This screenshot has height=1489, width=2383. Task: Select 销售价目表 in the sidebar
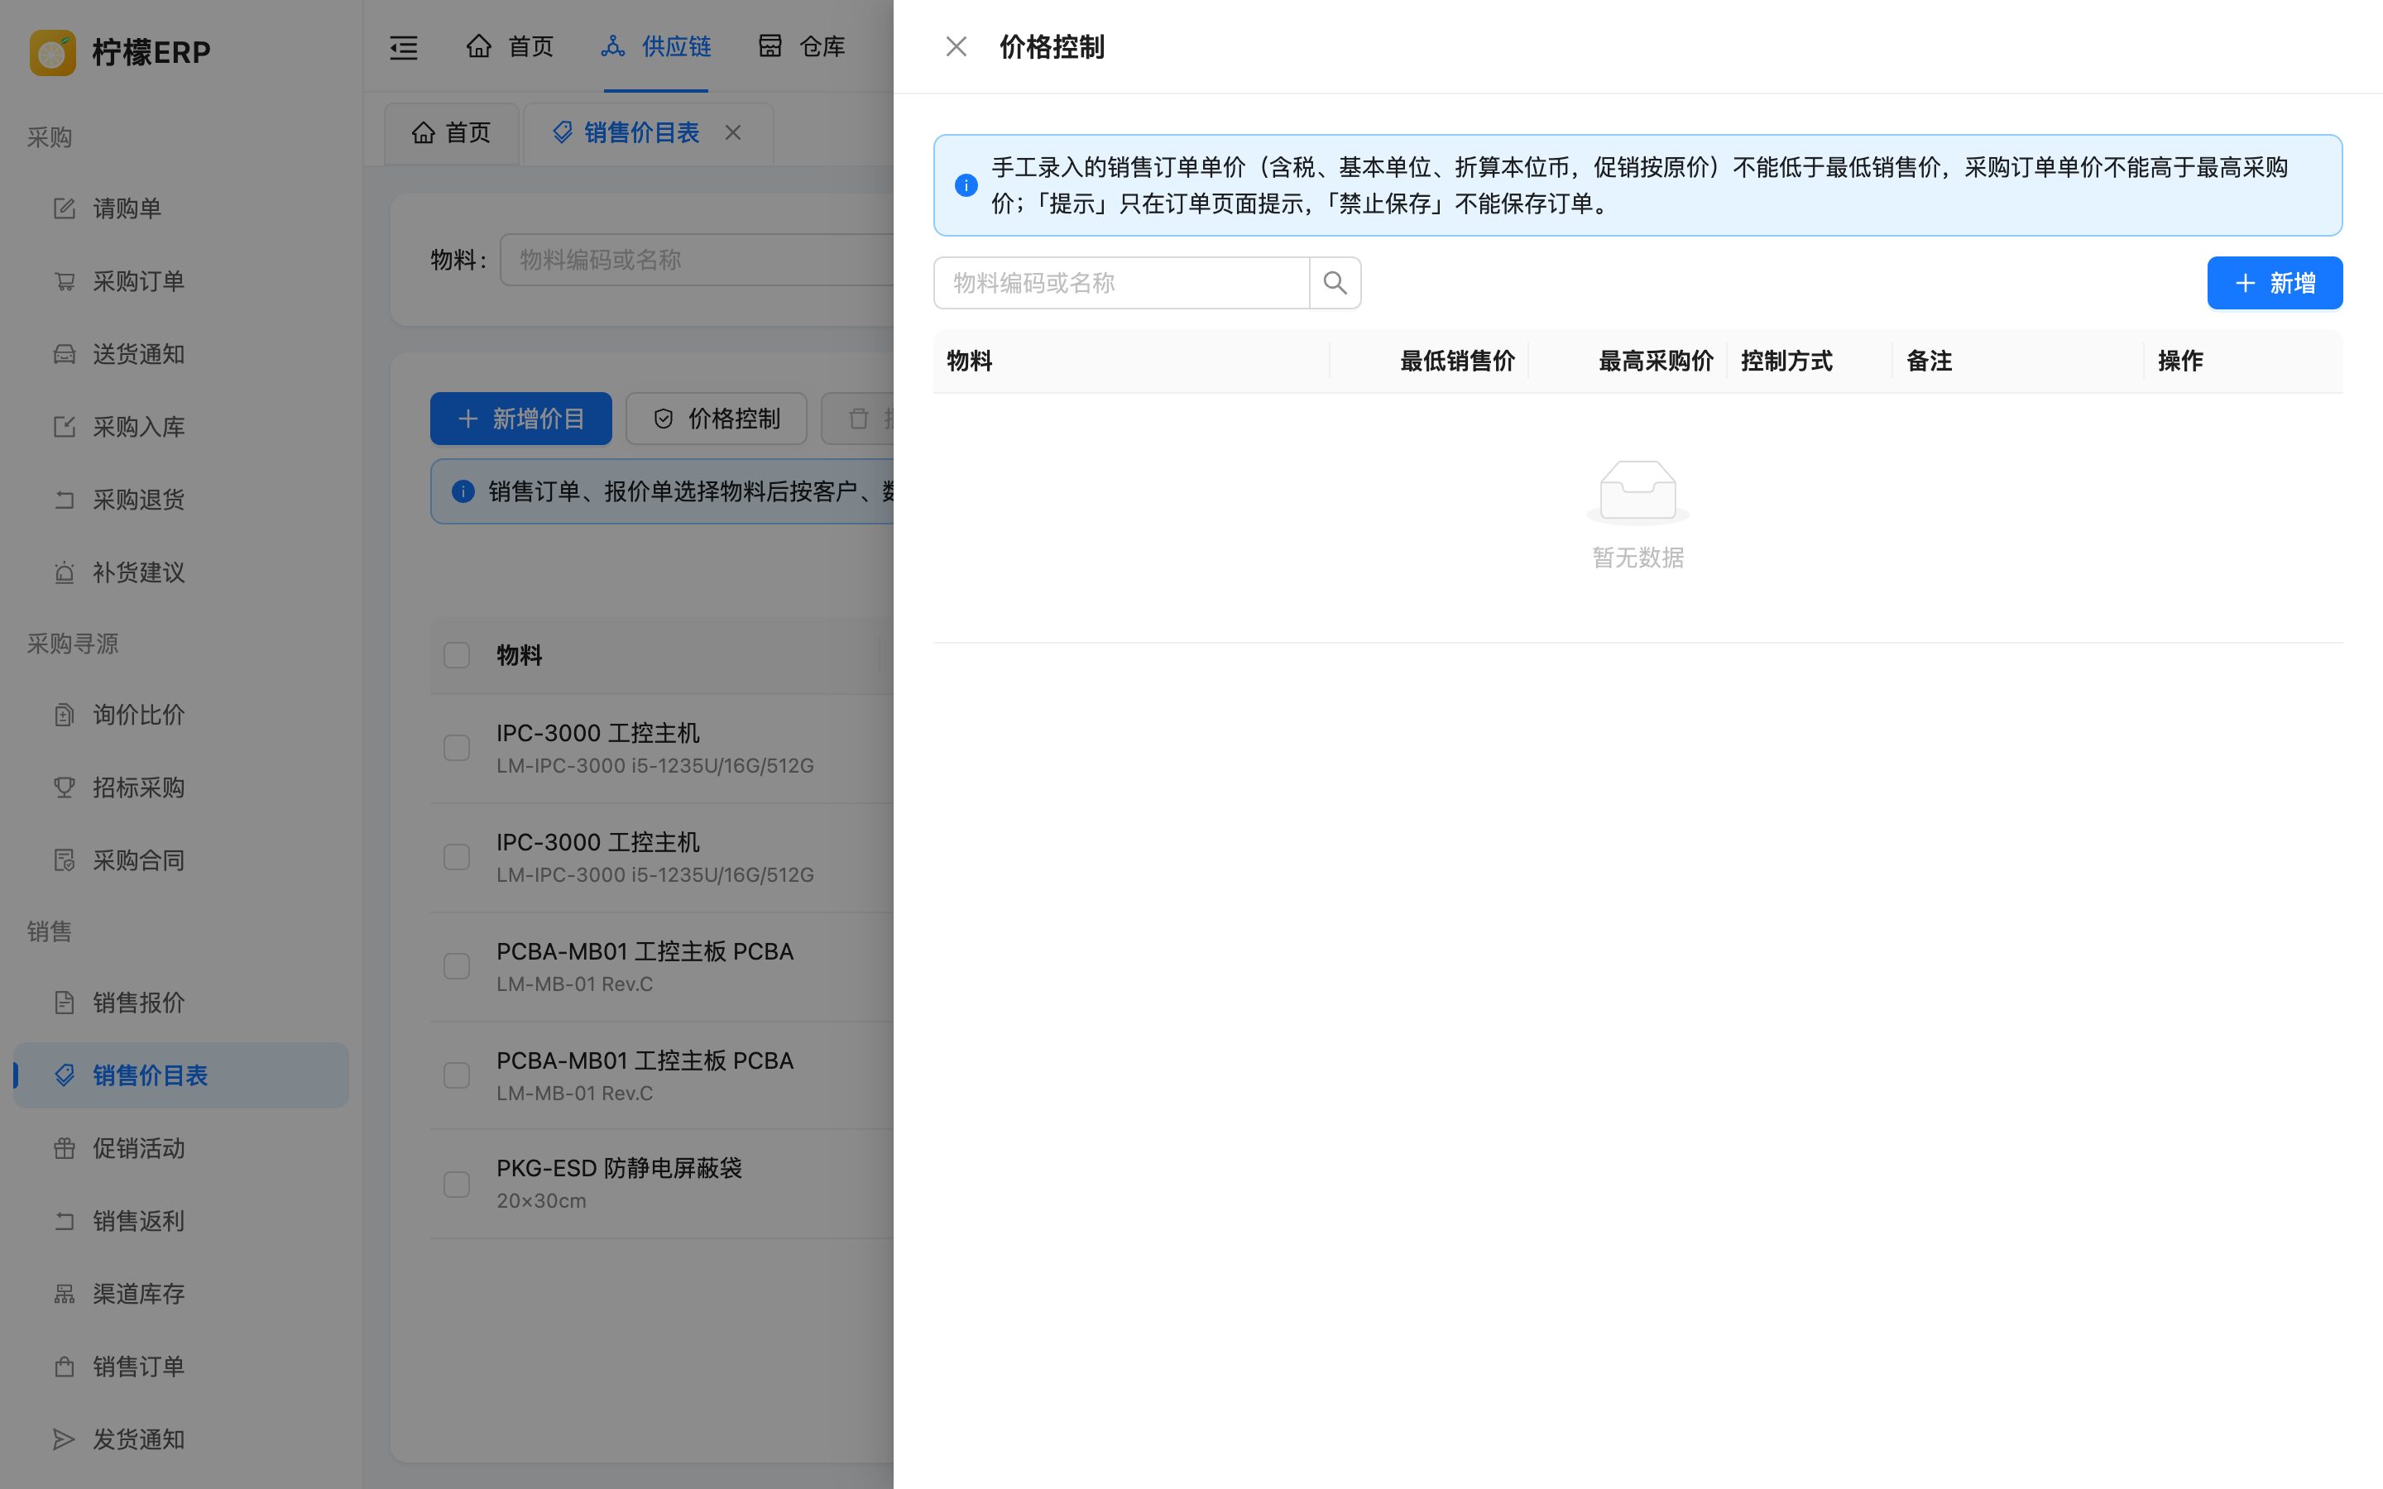tap(181, 1075)
